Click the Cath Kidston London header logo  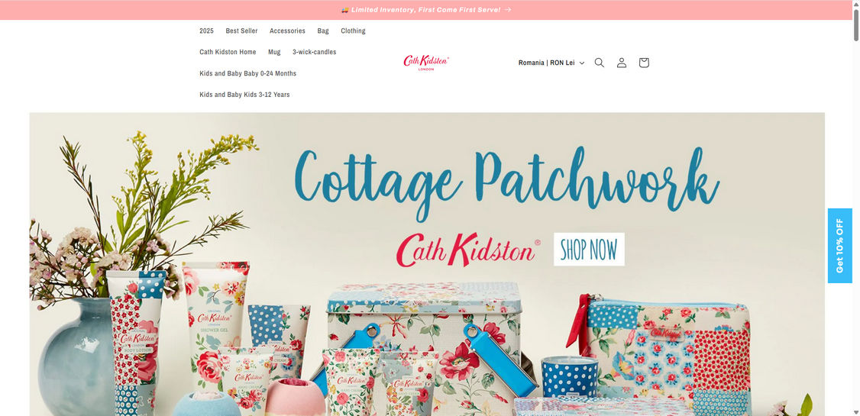pyautogui.click(x=426, y=63)
